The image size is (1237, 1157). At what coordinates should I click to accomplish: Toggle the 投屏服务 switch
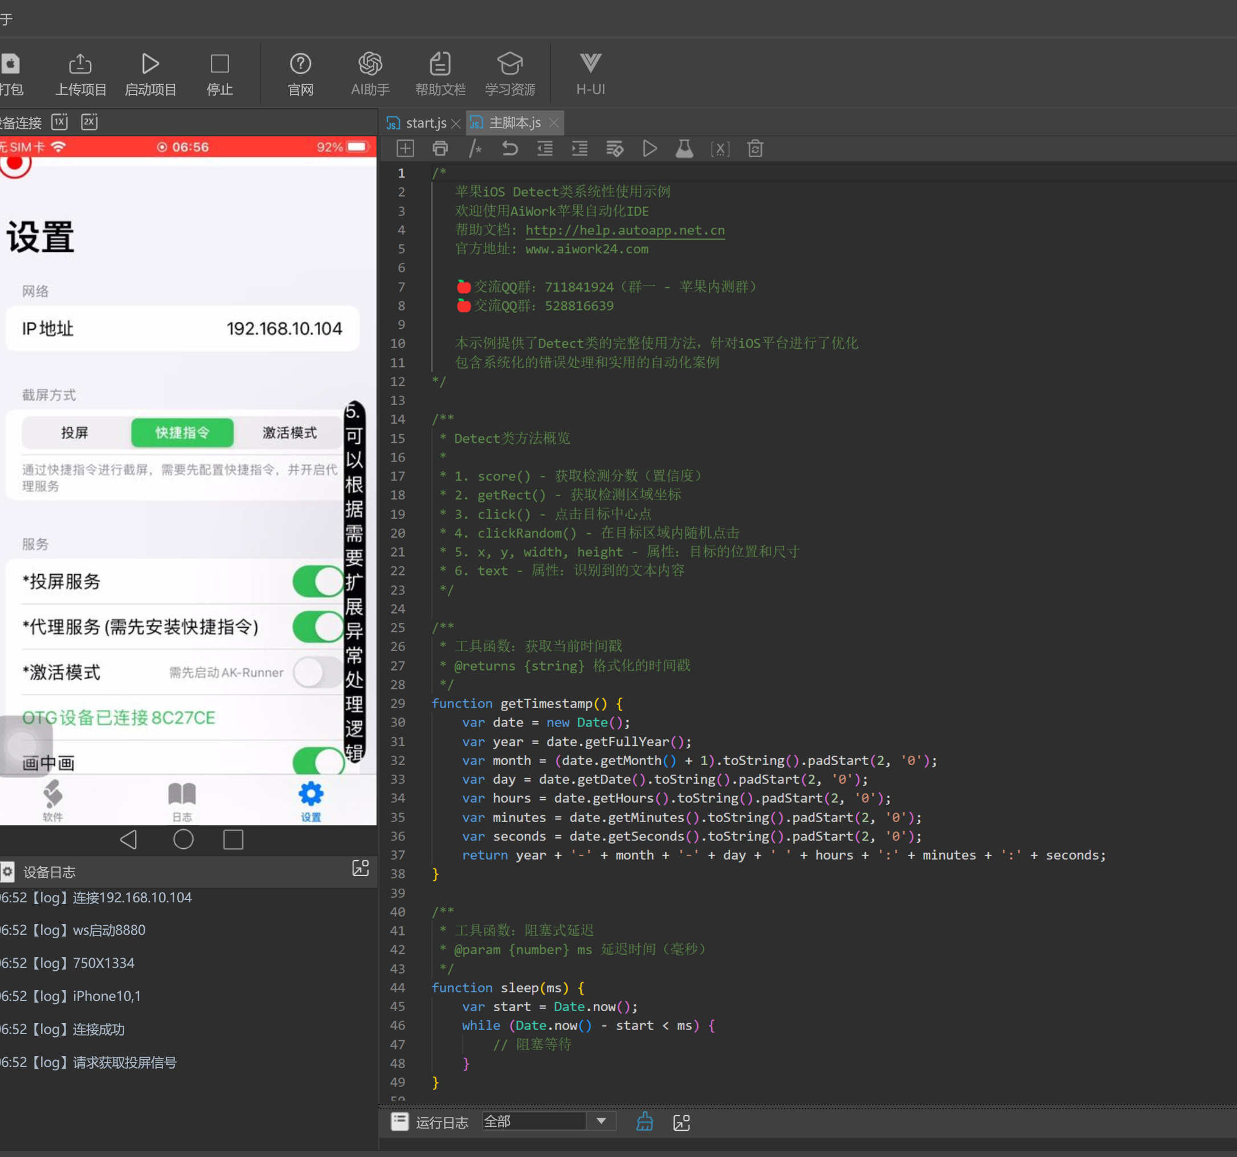[x=318, y=581]
